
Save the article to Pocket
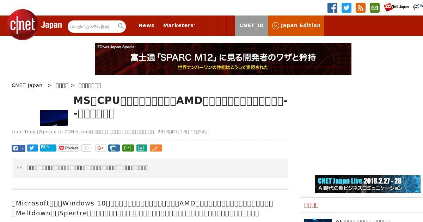(69, 148)
